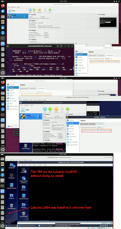The height and width of the screenshot is (229, 121).
Task: Open the lubuntu home folder desktop icon
Action: [x=23, y=188]
